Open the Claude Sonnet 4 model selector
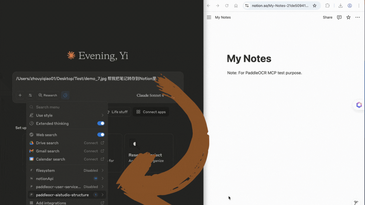This screenshot has height=205, width=365. (x=150, y=95)
